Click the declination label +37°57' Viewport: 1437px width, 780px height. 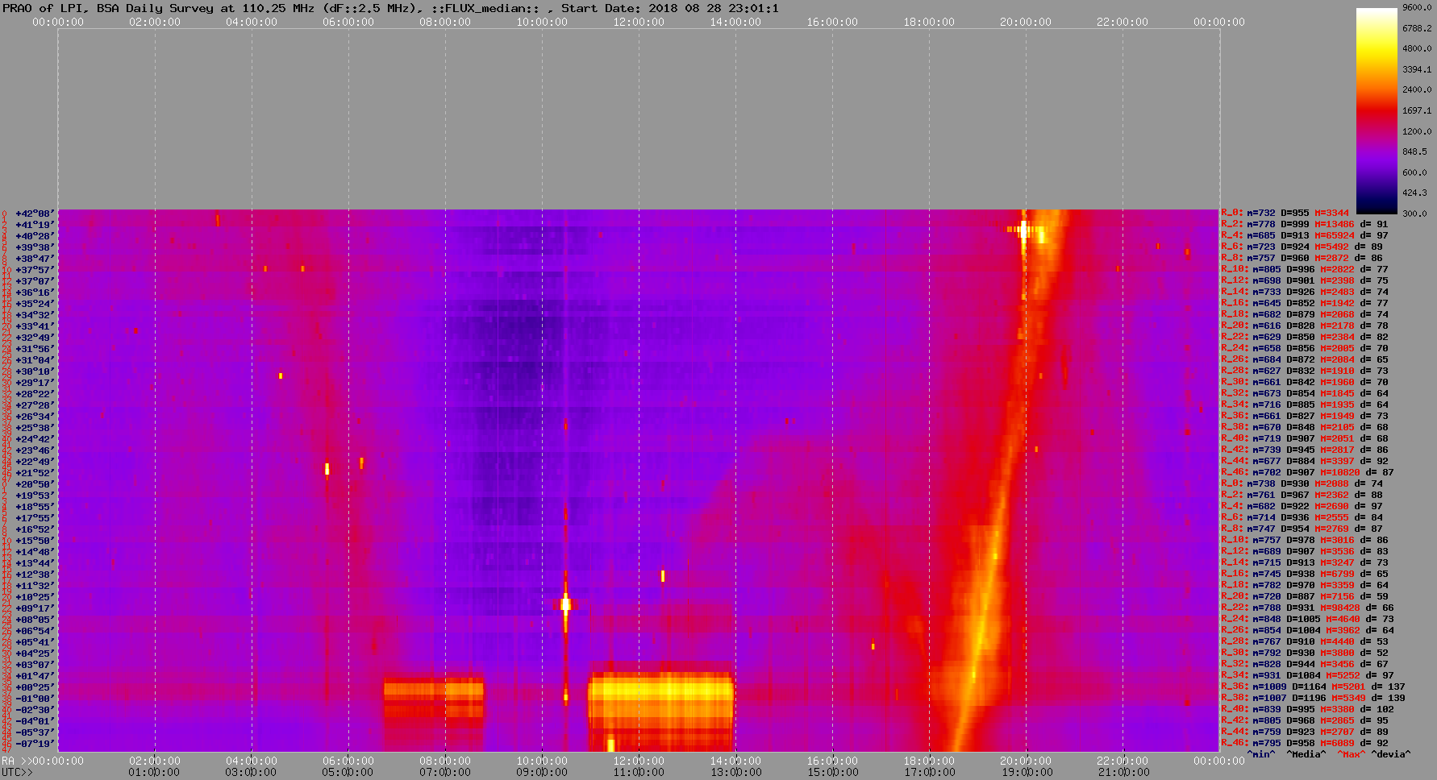(x=35, y=270)
